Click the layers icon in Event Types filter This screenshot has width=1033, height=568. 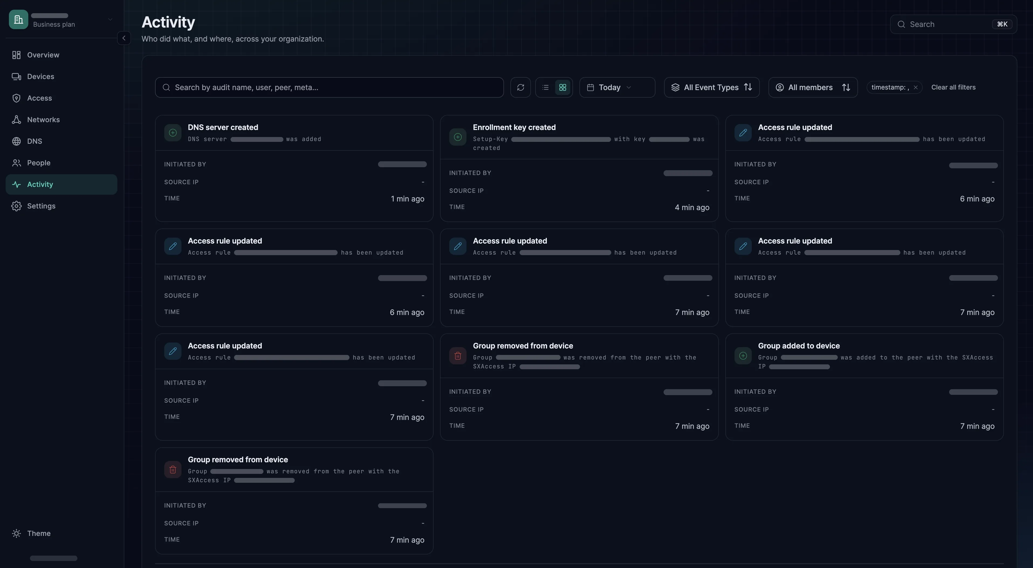pyautogui.click(x=675, y=87)
